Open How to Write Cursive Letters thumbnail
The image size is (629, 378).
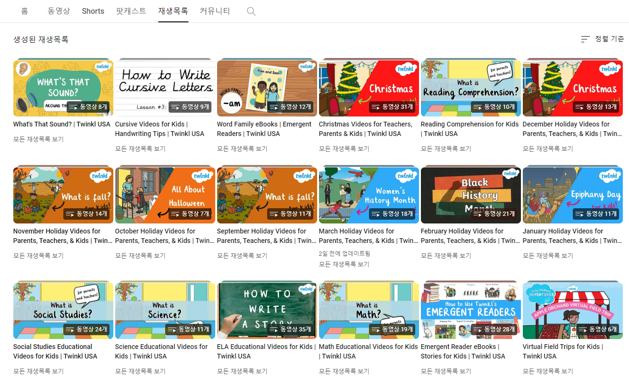[x=165, y=88]
